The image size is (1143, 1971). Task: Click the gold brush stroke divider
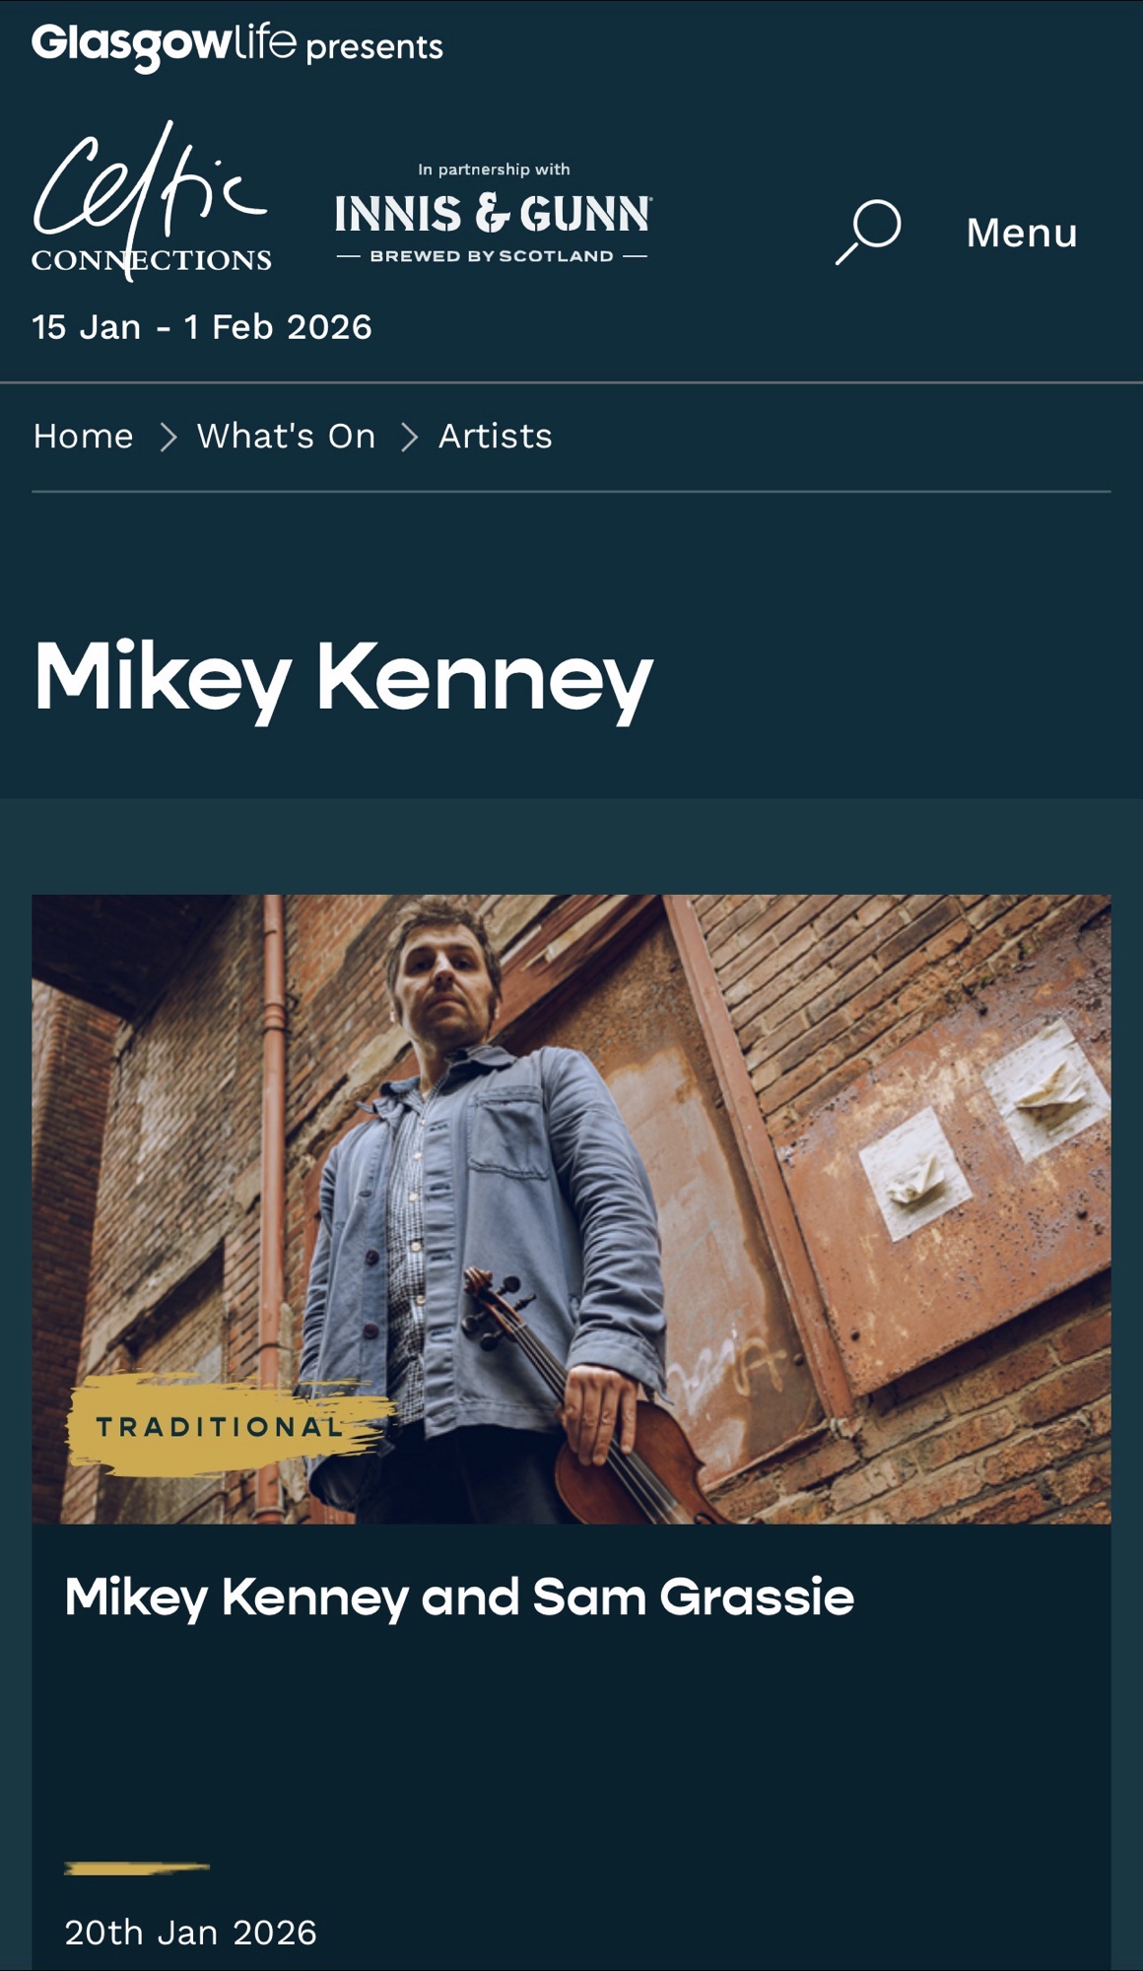(x=136, y=1867)
